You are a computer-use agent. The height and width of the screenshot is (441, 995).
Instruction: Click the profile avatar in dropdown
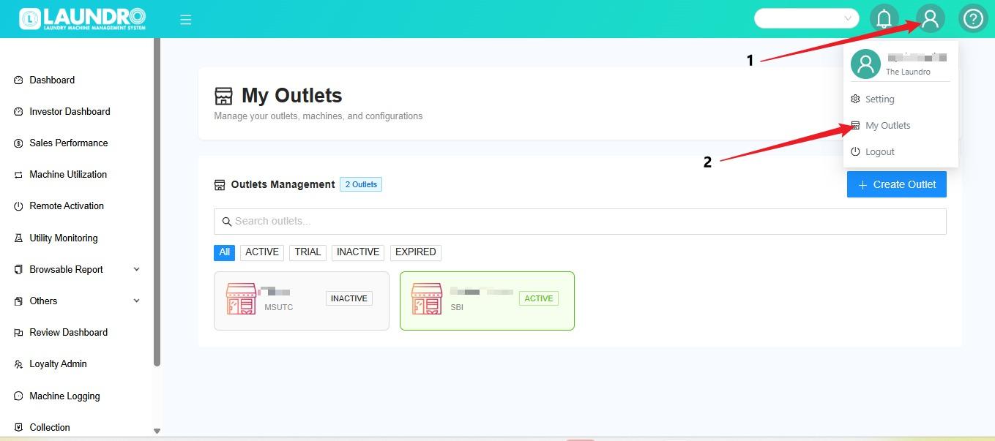point(865,64)
